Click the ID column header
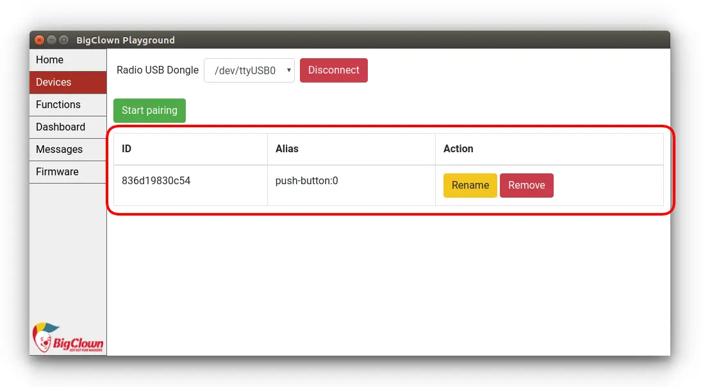Screen dimensions: 703x387 (x=190, y=149)
